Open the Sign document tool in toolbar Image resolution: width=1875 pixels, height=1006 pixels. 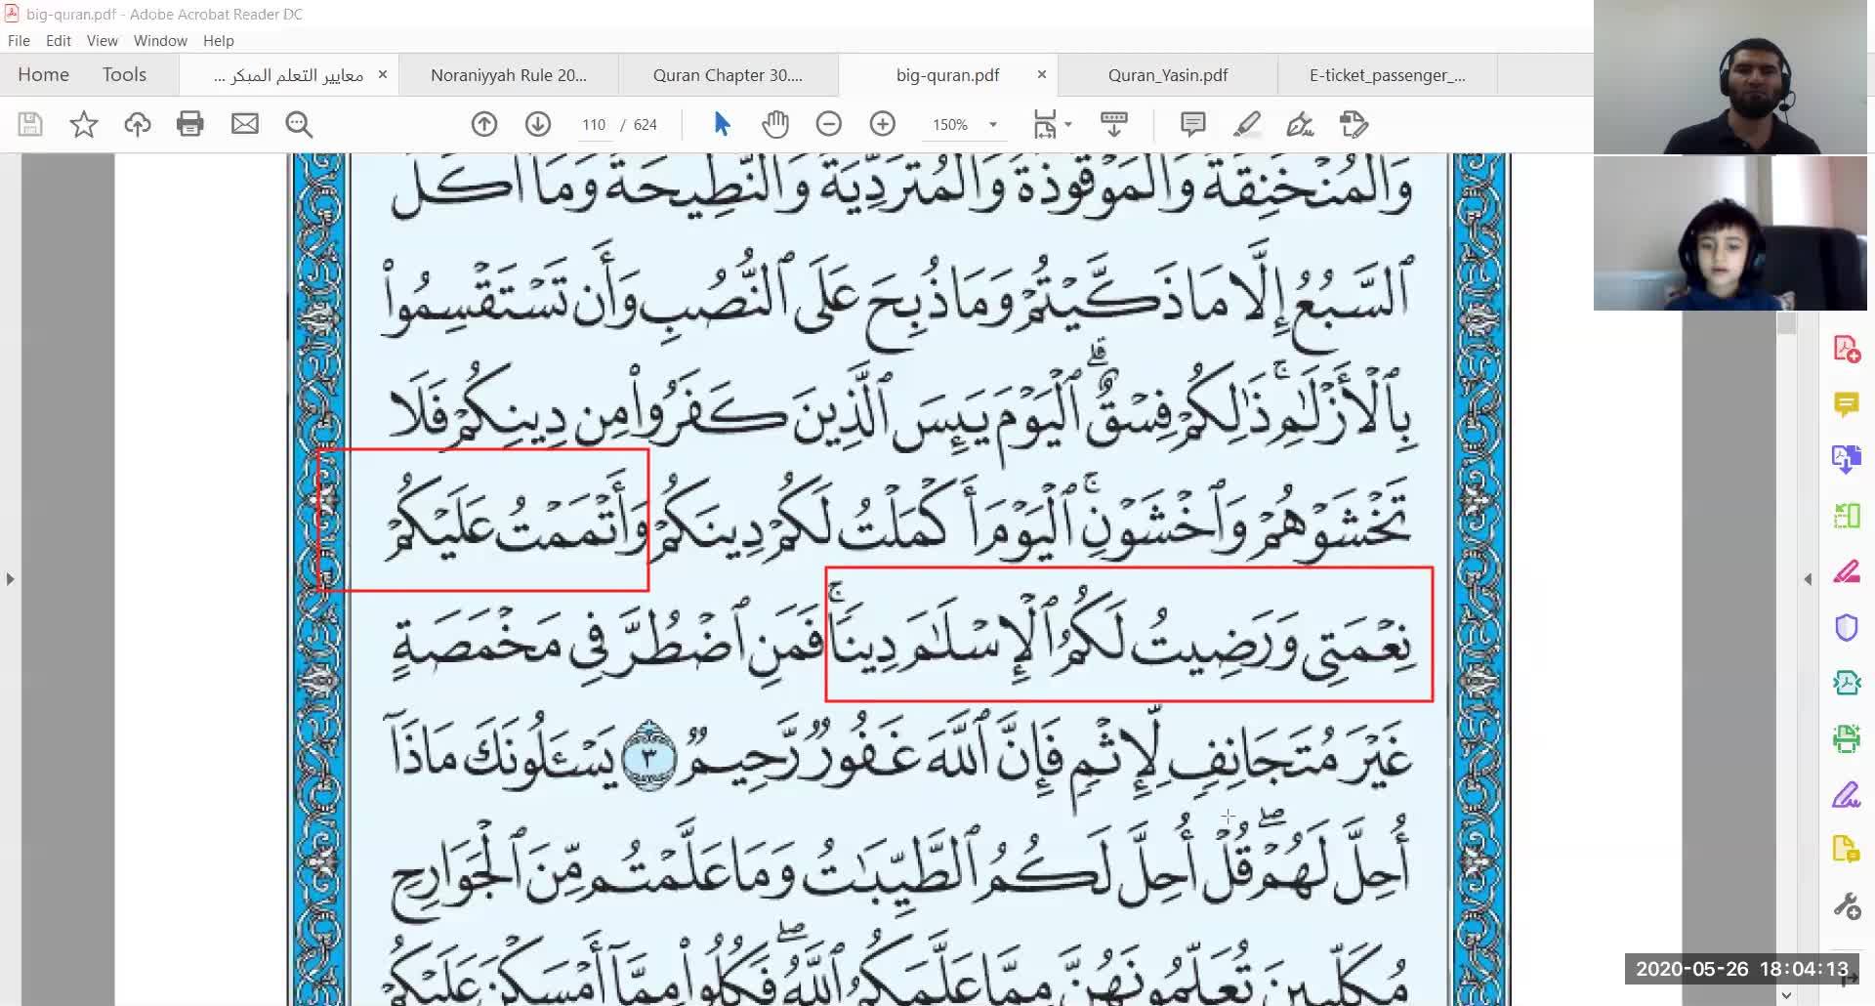tap(1301, 124)
